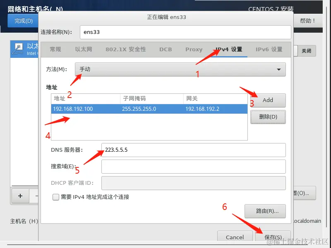The image size is (331, 248).
Task: Click the Address (地址) column header
Action: pyautogui.click(x=86, y=99)
